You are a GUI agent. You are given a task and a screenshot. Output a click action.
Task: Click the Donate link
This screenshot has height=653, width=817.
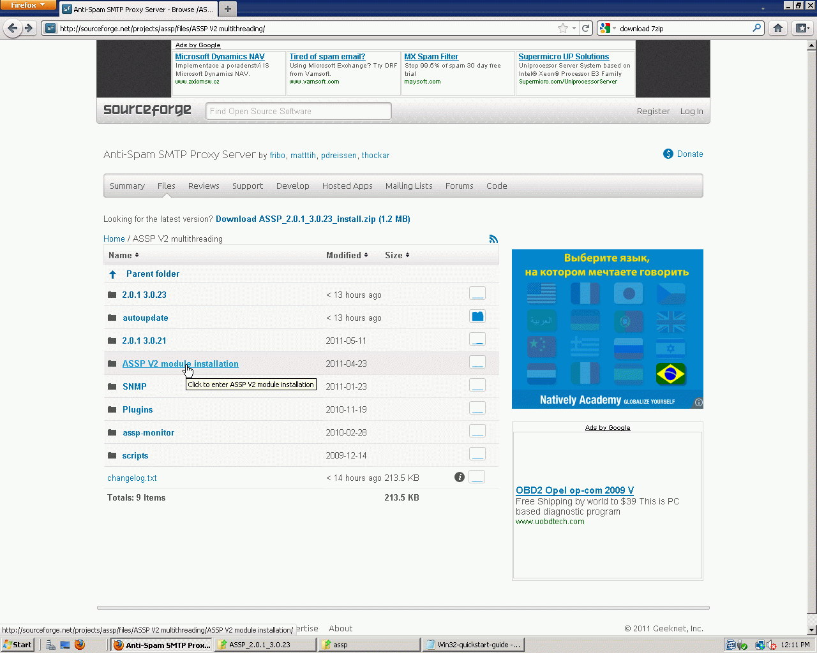(x=690, y=154)
